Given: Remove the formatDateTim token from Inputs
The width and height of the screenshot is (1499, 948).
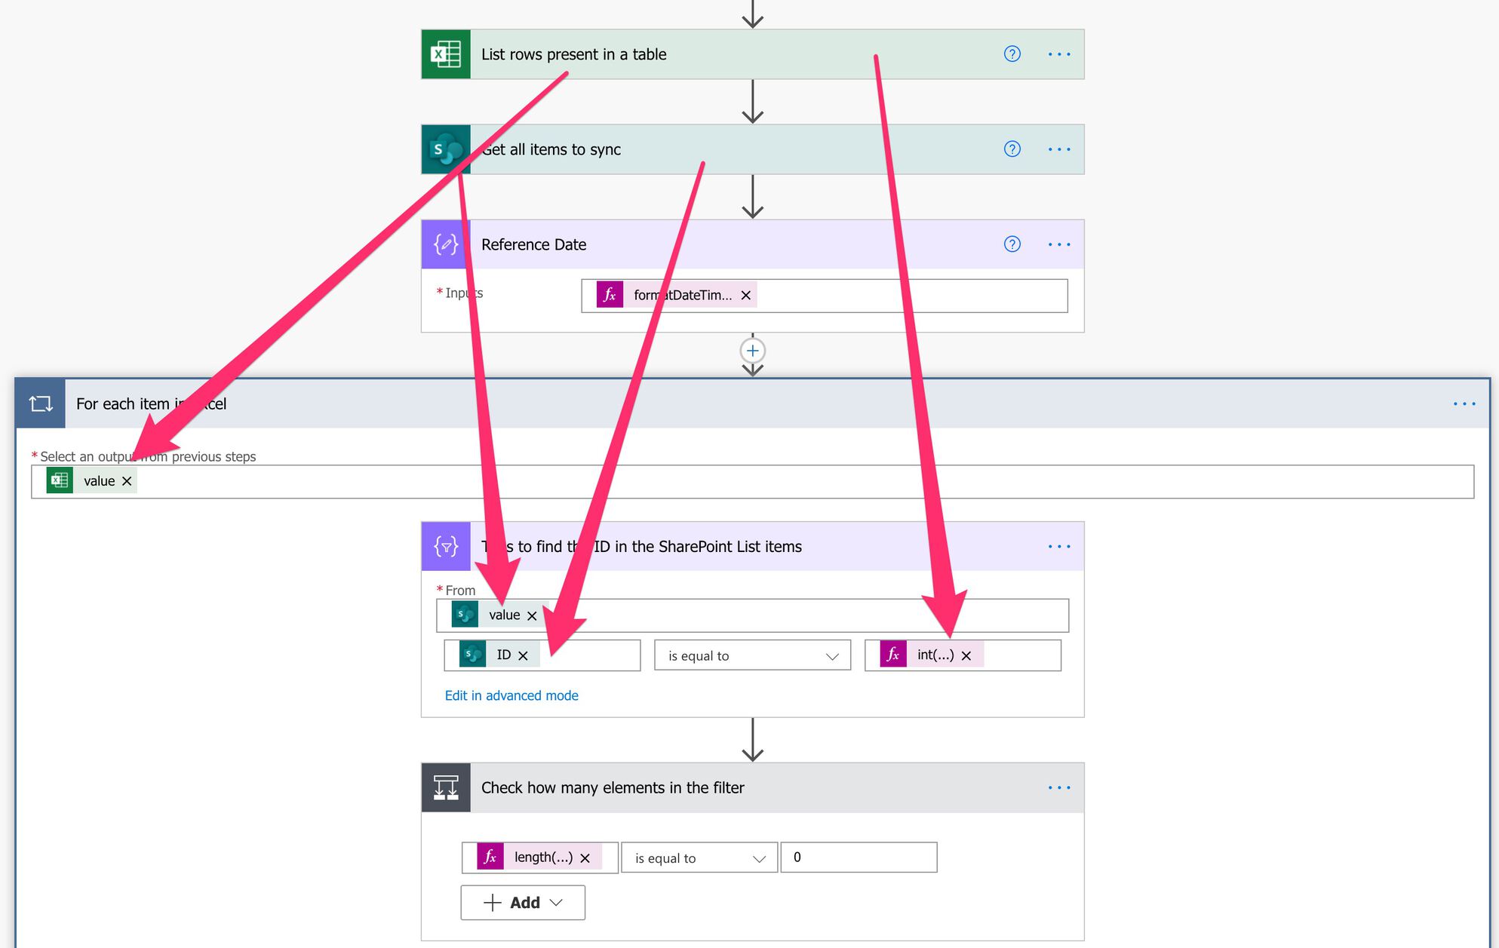Looking at the screenshot, I should (x=745, y=295).
